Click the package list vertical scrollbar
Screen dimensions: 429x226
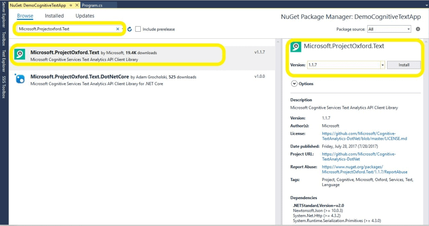[278, 131]
